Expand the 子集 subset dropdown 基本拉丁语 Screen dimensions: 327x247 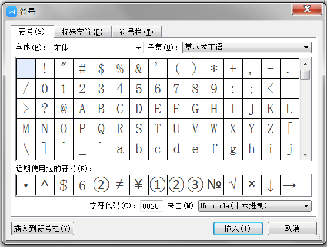tap(247, 48)
